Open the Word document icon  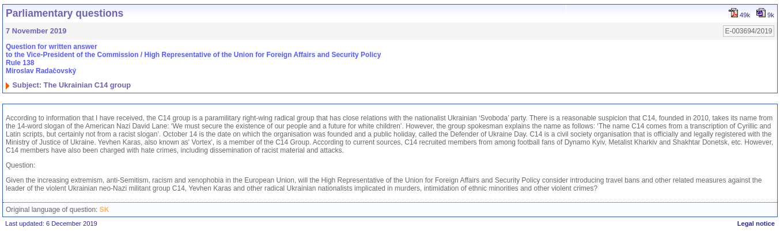click(x=761, y=13)
